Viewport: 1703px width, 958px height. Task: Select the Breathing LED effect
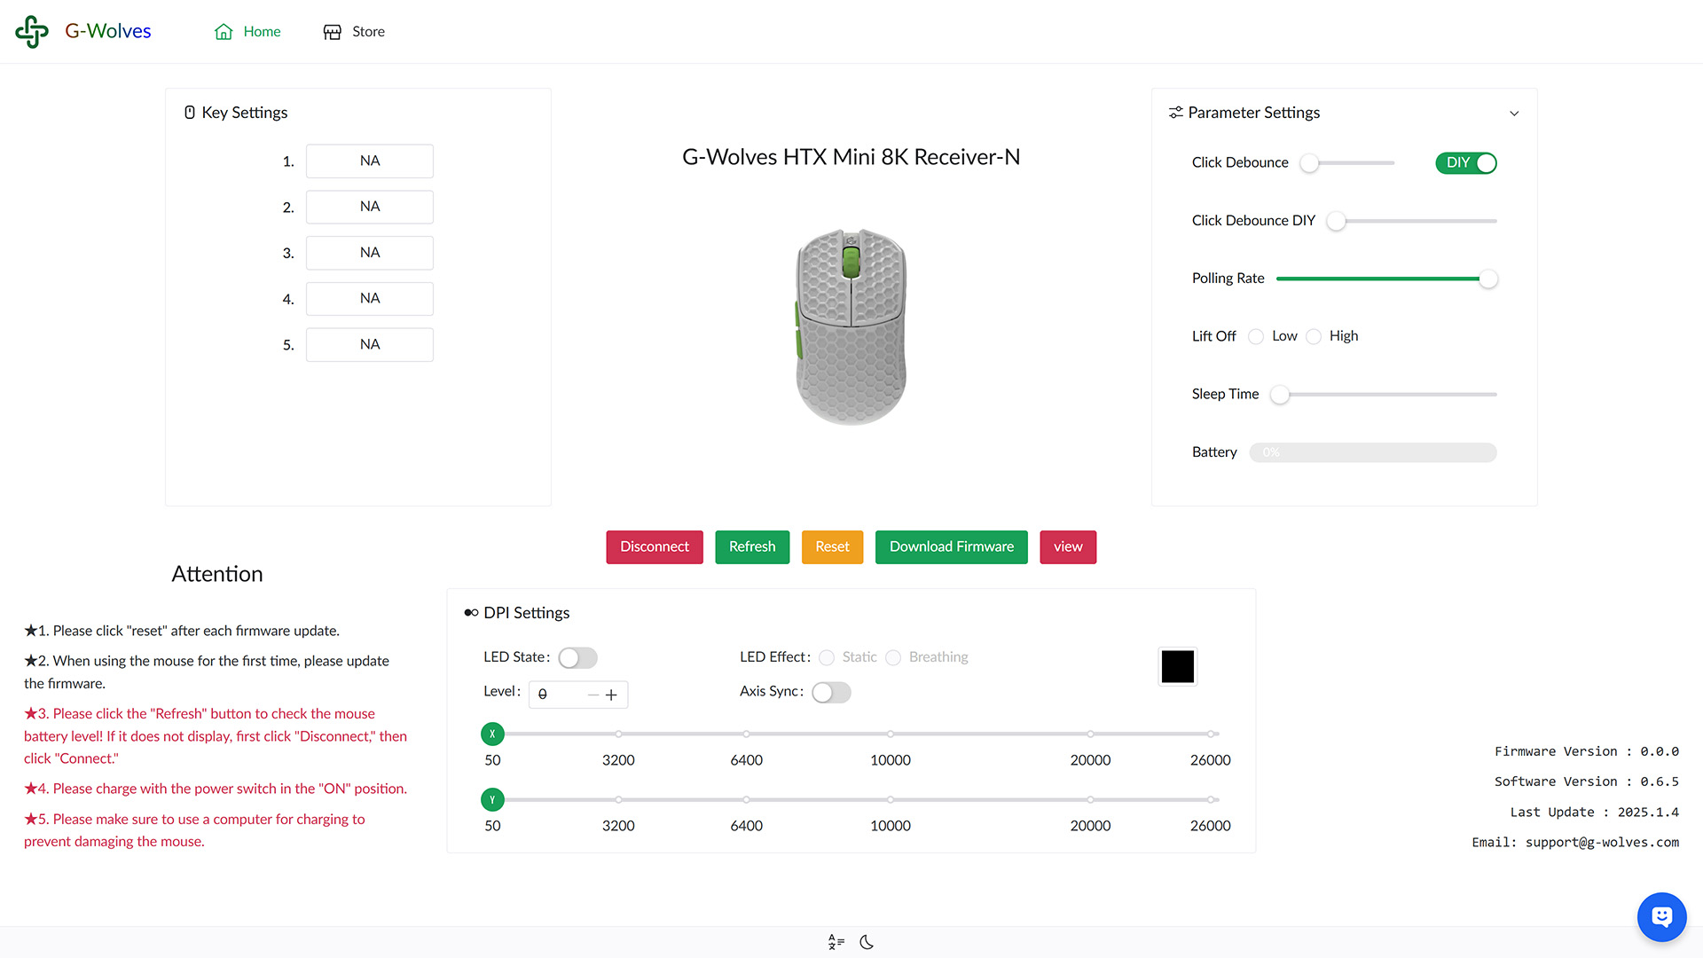coord(893,657)
